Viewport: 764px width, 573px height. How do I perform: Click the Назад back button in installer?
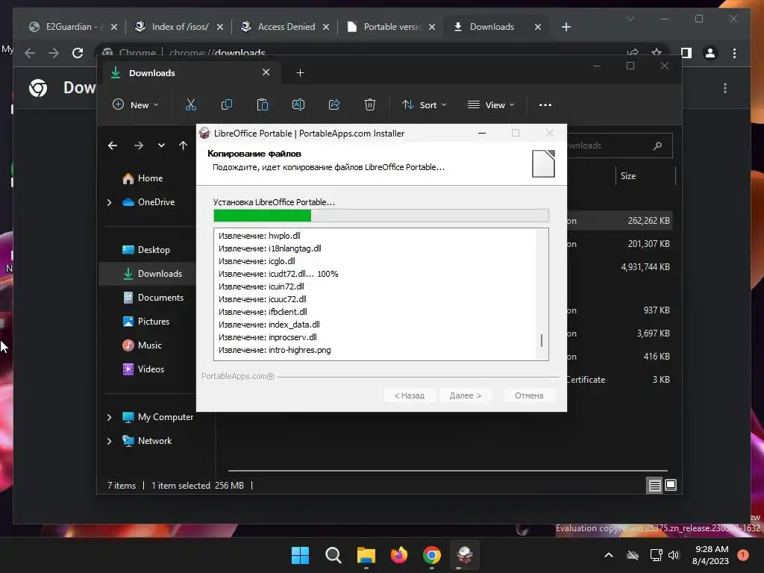click(x=409, y=395)
